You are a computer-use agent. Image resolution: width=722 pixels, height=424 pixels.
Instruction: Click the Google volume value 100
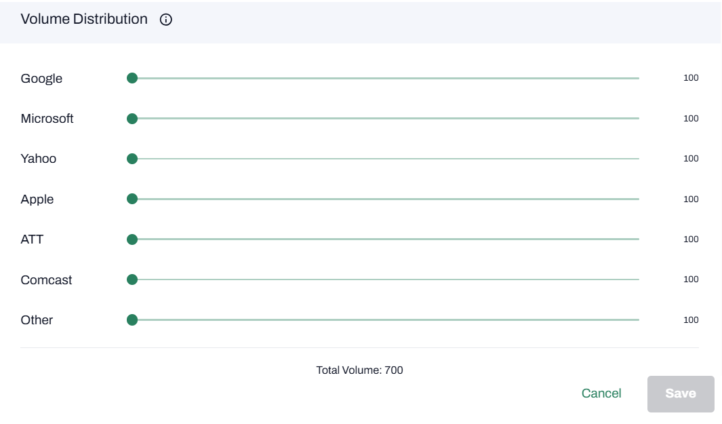[x=691, y=78]
